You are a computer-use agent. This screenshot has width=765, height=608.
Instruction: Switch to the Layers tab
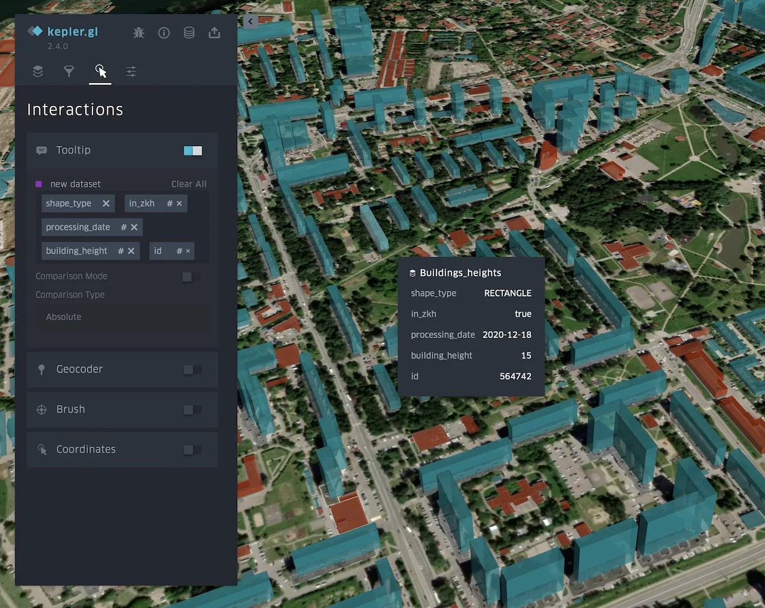point(38,71)
